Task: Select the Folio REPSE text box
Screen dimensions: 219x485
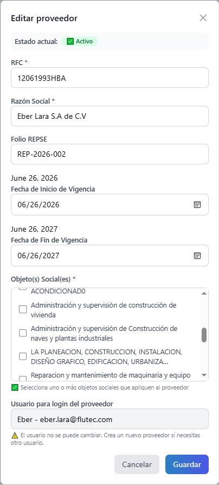Action: [110, 154]
